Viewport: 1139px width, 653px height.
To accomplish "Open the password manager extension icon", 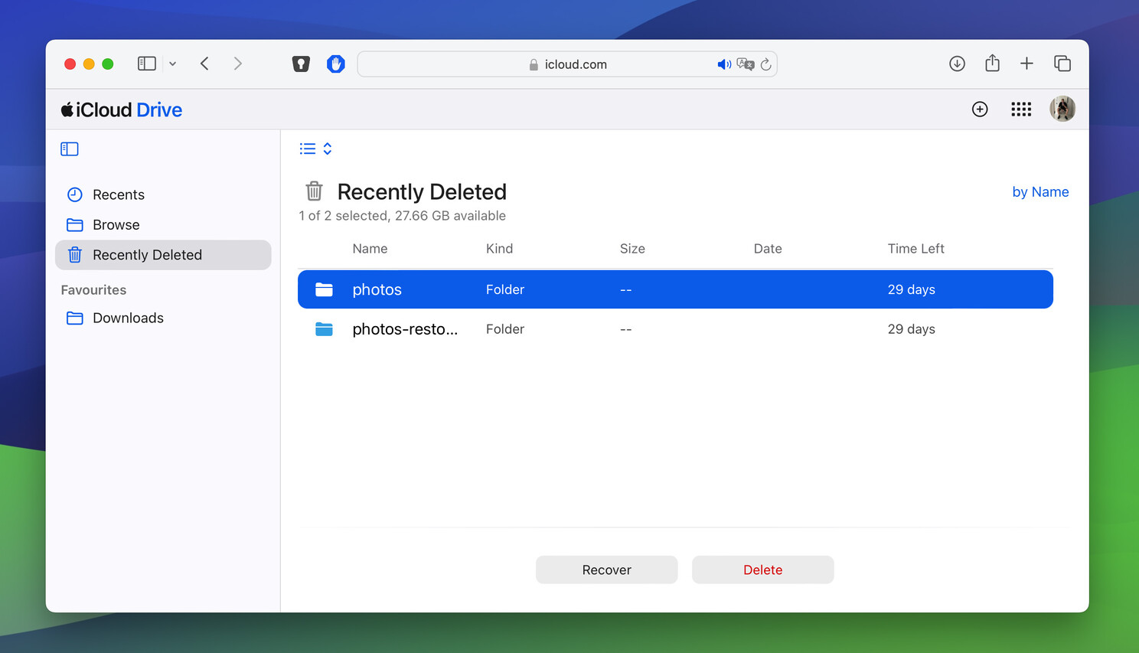I will click(301, 64).
